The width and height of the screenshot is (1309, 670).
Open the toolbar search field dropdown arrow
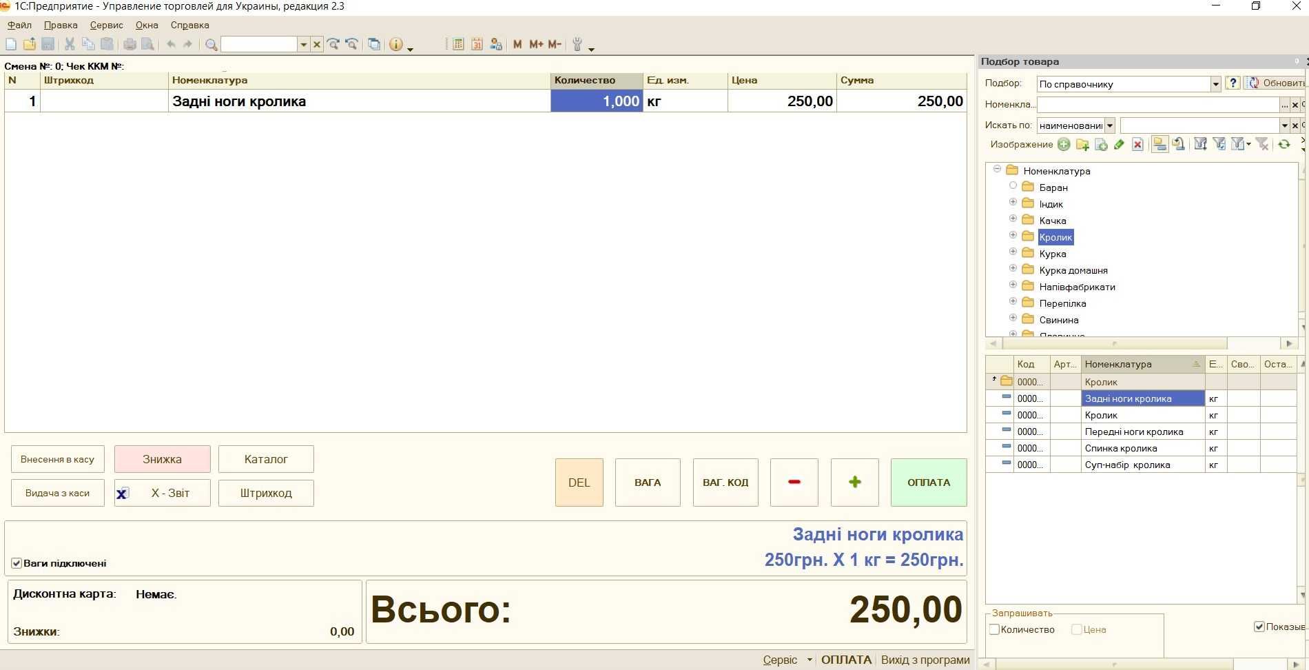click(x=303, y=45)
